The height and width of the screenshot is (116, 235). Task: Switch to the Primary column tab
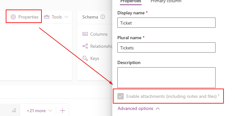click(x=166, y=1)
